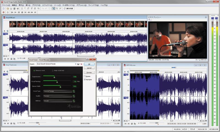The image size is (220, 132).
Task: Click the Cut scissors icon
Action: click(x=22, y=8)
